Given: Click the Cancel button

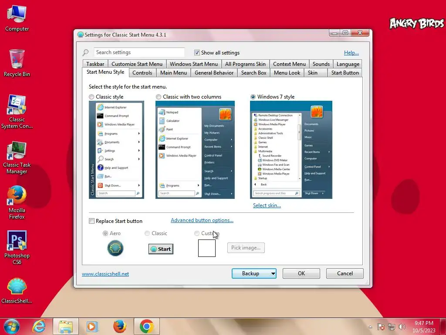Looking at the screenshot, I should coord(345,273).
